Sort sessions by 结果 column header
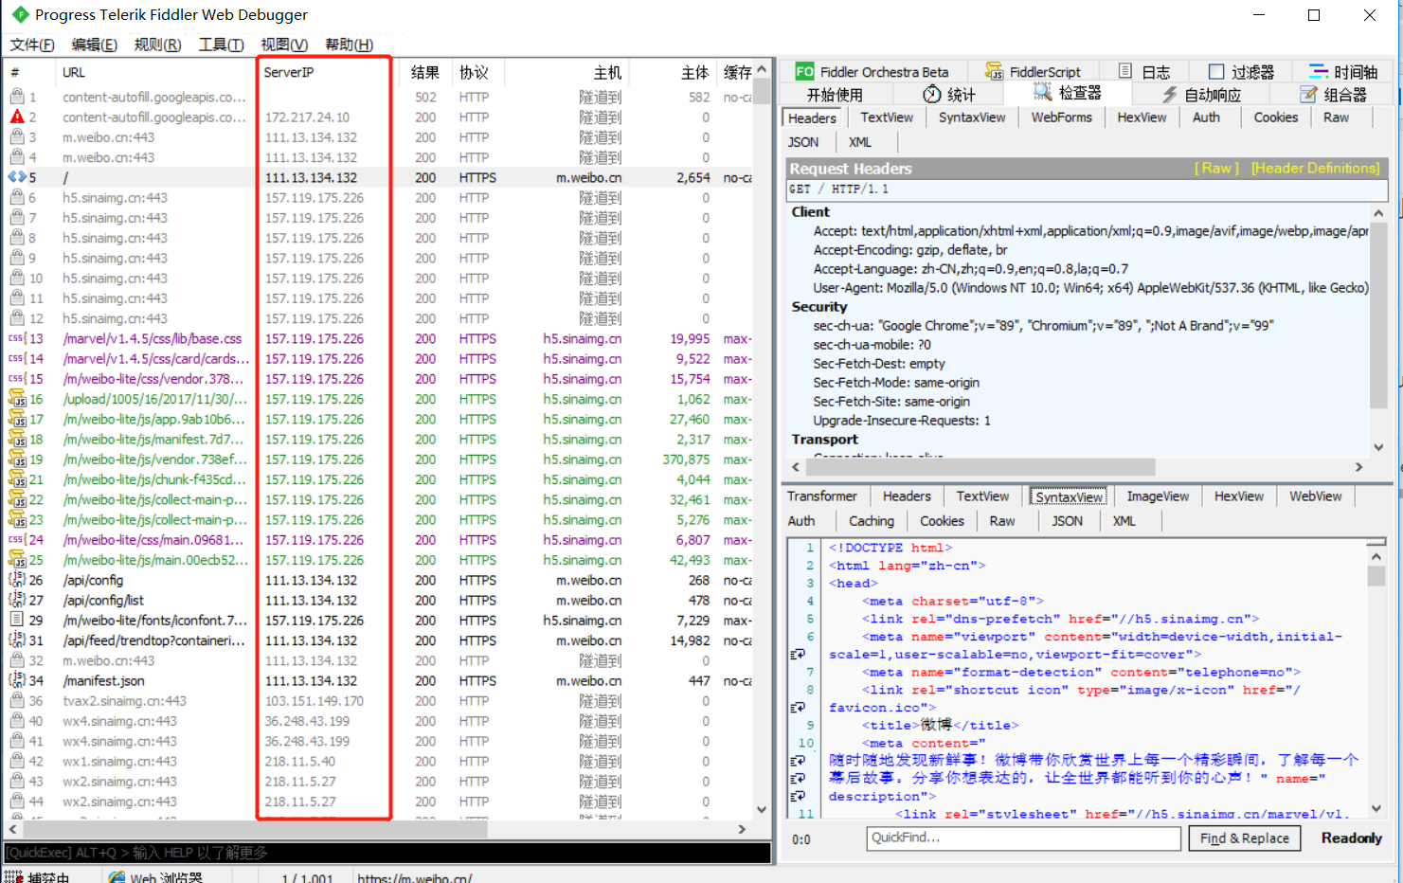 (425, 72)
